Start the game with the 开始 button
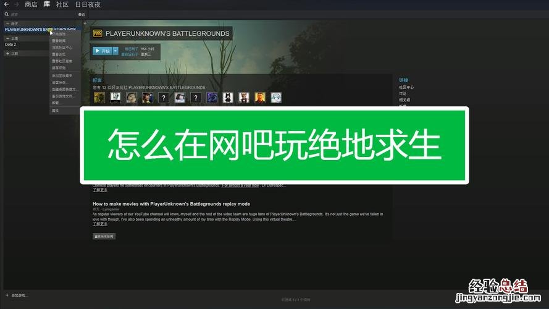Viewport: 549px width, 309px height. point(102,51)
